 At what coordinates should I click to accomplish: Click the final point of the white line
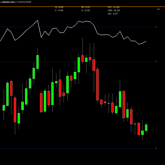(146, 41)
